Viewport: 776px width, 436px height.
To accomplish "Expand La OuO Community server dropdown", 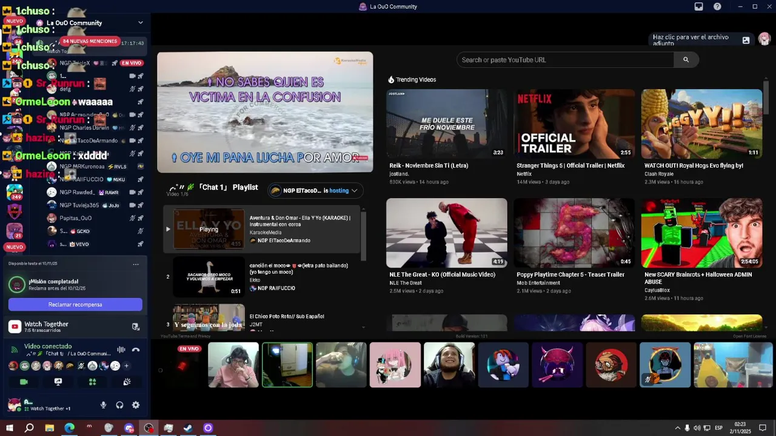I will point(140,23).
